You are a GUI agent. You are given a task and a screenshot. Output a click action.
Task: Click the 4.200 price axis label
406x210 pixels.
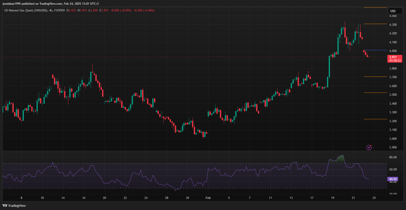click(393, 33)
